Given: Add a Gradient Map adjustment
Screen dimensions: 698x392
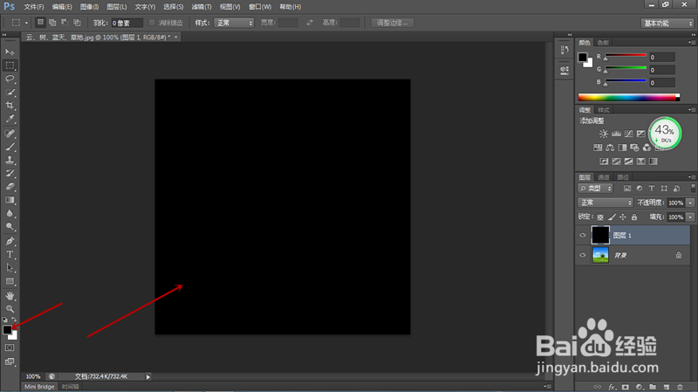Looking at the screenshot, I should coord(653,162).
